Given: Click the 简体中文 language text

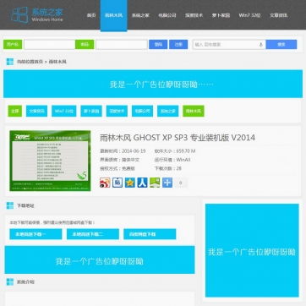Looking at the screenshot, I should (130, 160).
